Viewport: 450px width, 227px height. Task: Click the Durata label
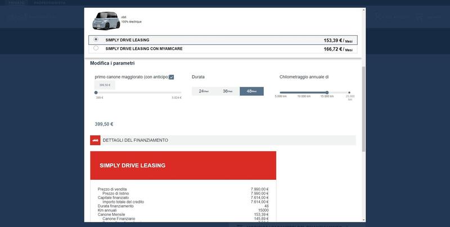(198, 77)
